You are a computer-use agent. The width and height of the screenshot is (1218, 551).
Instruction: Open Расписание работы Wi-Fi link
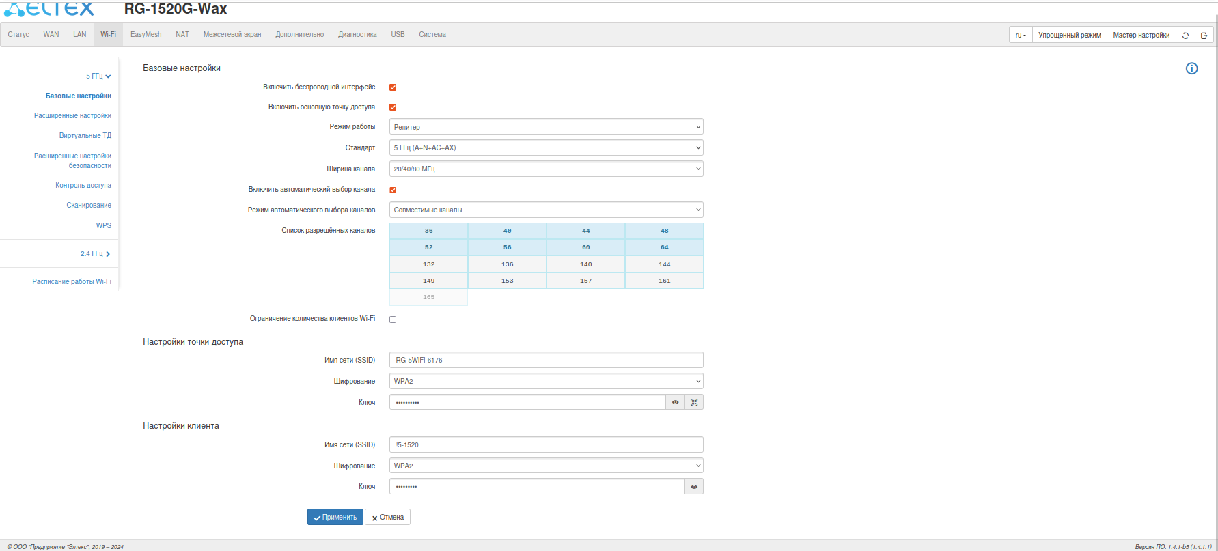[72, 281]
